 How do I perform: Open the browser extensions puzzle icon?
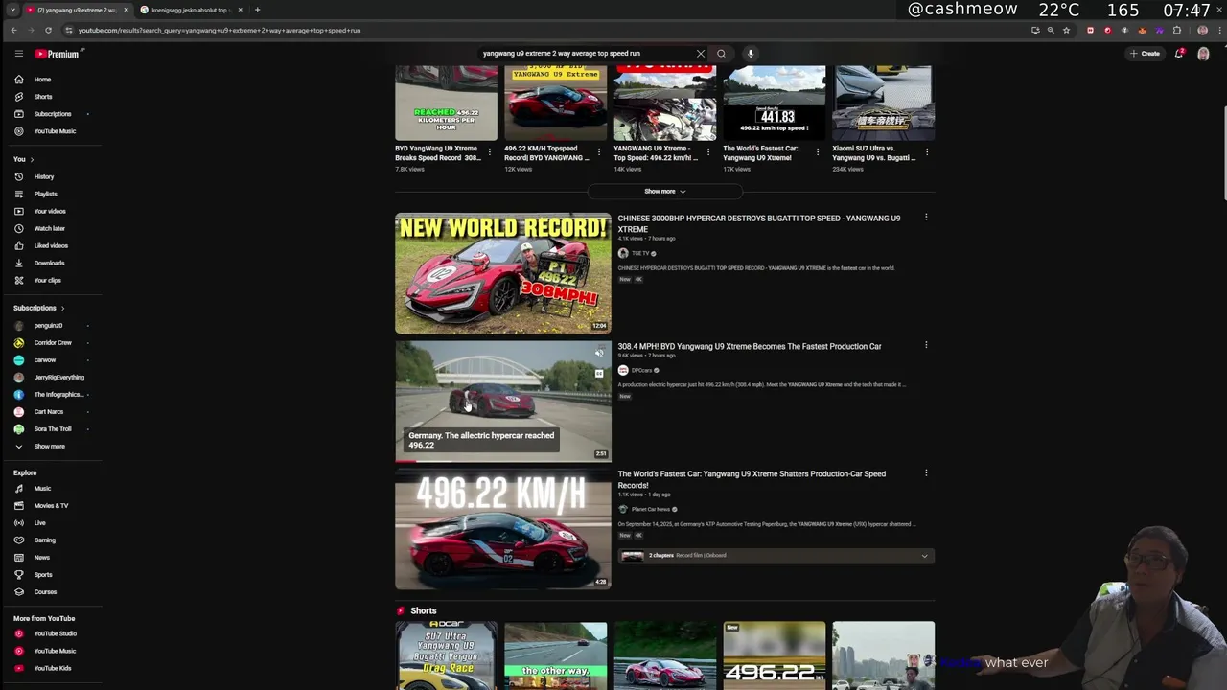[1177, 30]
